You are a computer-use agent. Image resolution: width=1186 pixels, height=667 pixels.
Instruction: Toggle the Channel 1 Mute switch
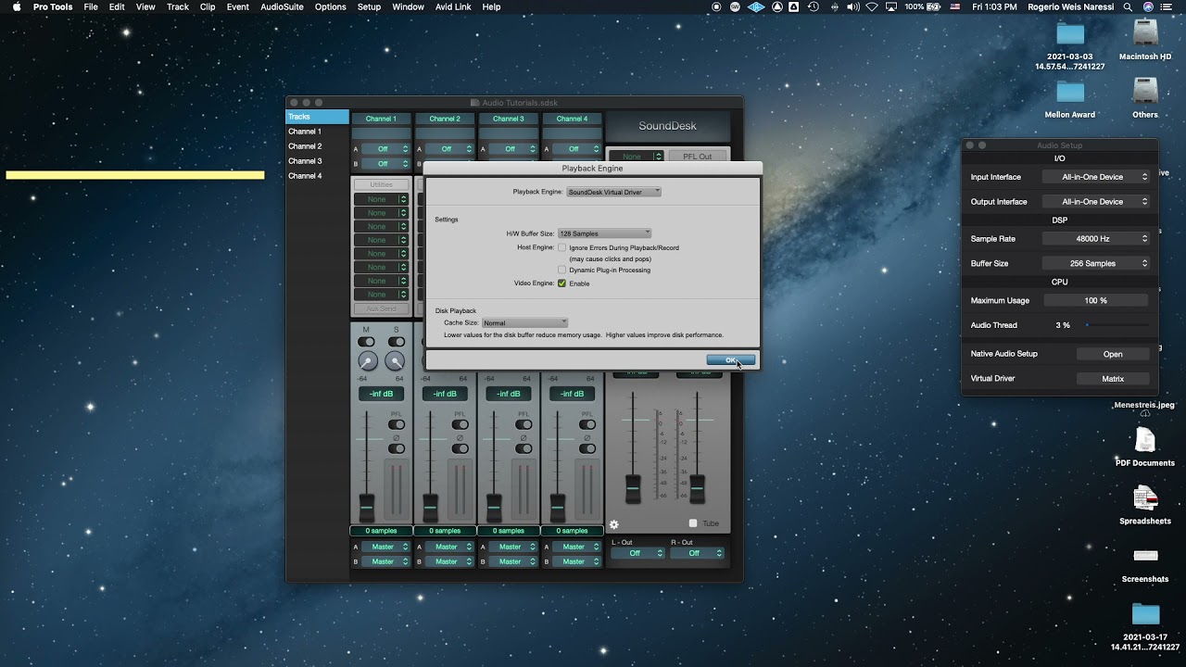click(366, 342)
